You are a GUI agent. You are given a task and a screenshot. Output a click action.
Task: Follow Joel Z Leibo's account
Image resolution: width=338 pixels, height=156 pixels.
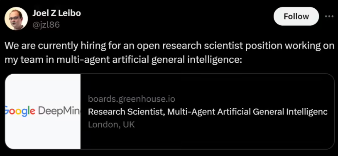click(x=296, y=16)
